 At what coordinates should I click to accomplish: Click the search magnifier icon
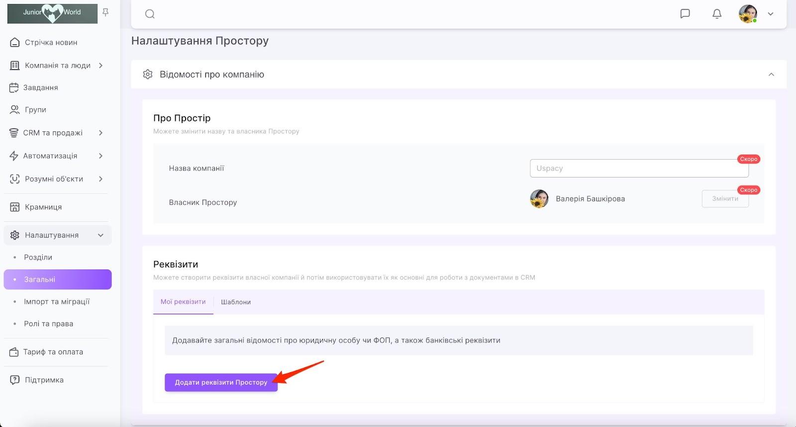coord(150,14)
